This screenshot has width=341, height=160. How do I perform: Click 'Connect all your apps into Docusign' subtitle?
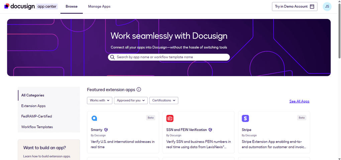click(x=169, y=47)
